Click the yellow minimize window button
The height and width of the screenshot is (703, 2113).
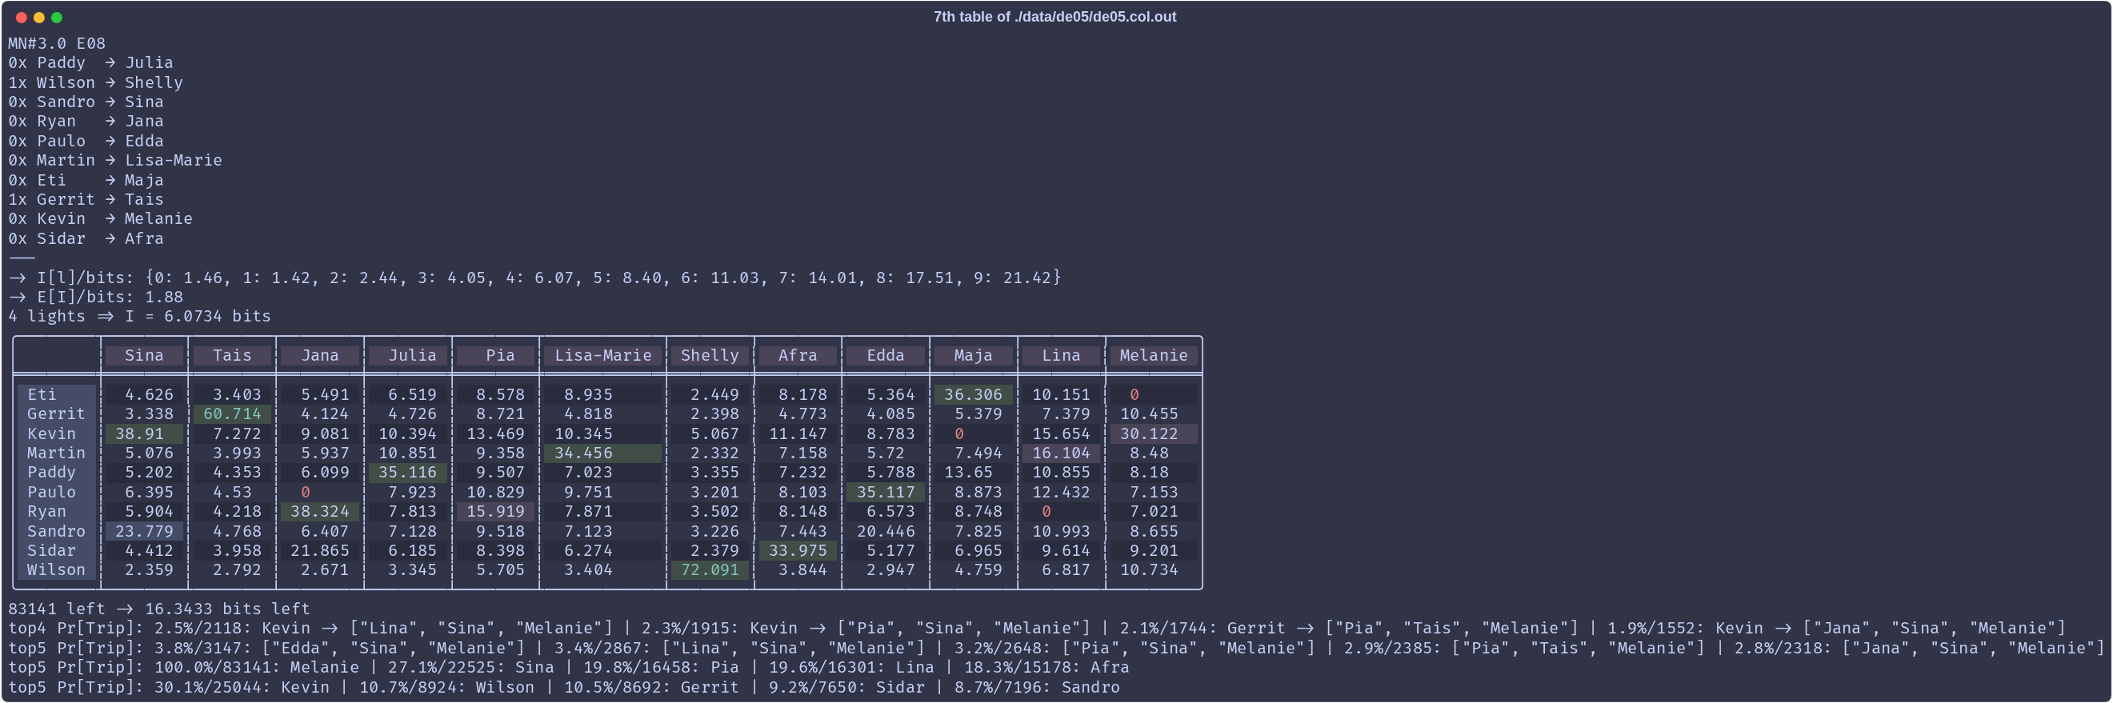pos(38,18)
